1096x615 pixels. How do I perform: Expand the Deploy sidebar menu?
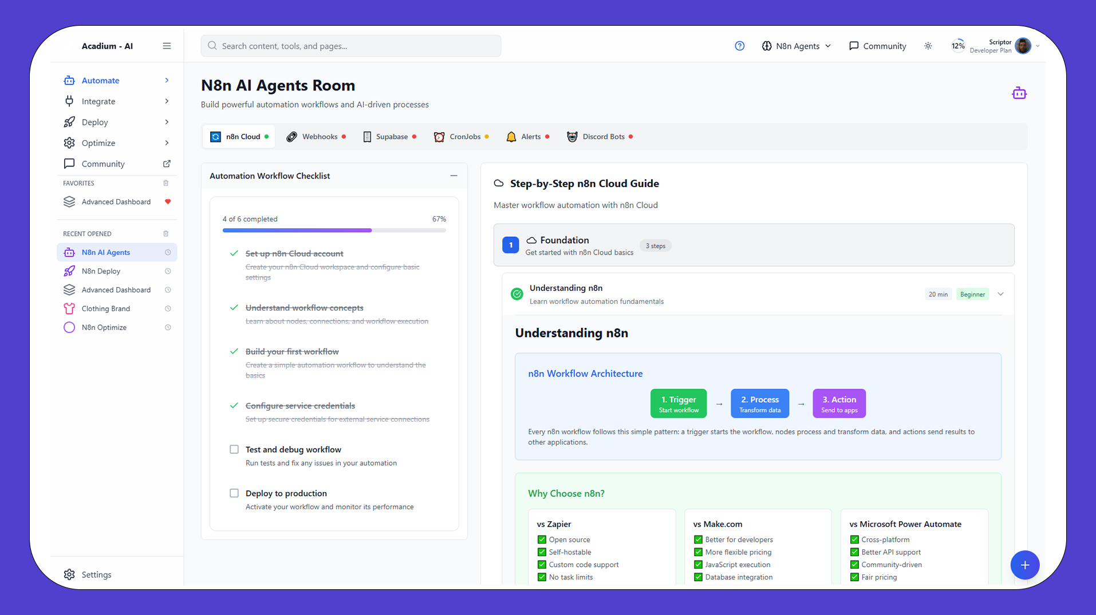tap(117, 122)
